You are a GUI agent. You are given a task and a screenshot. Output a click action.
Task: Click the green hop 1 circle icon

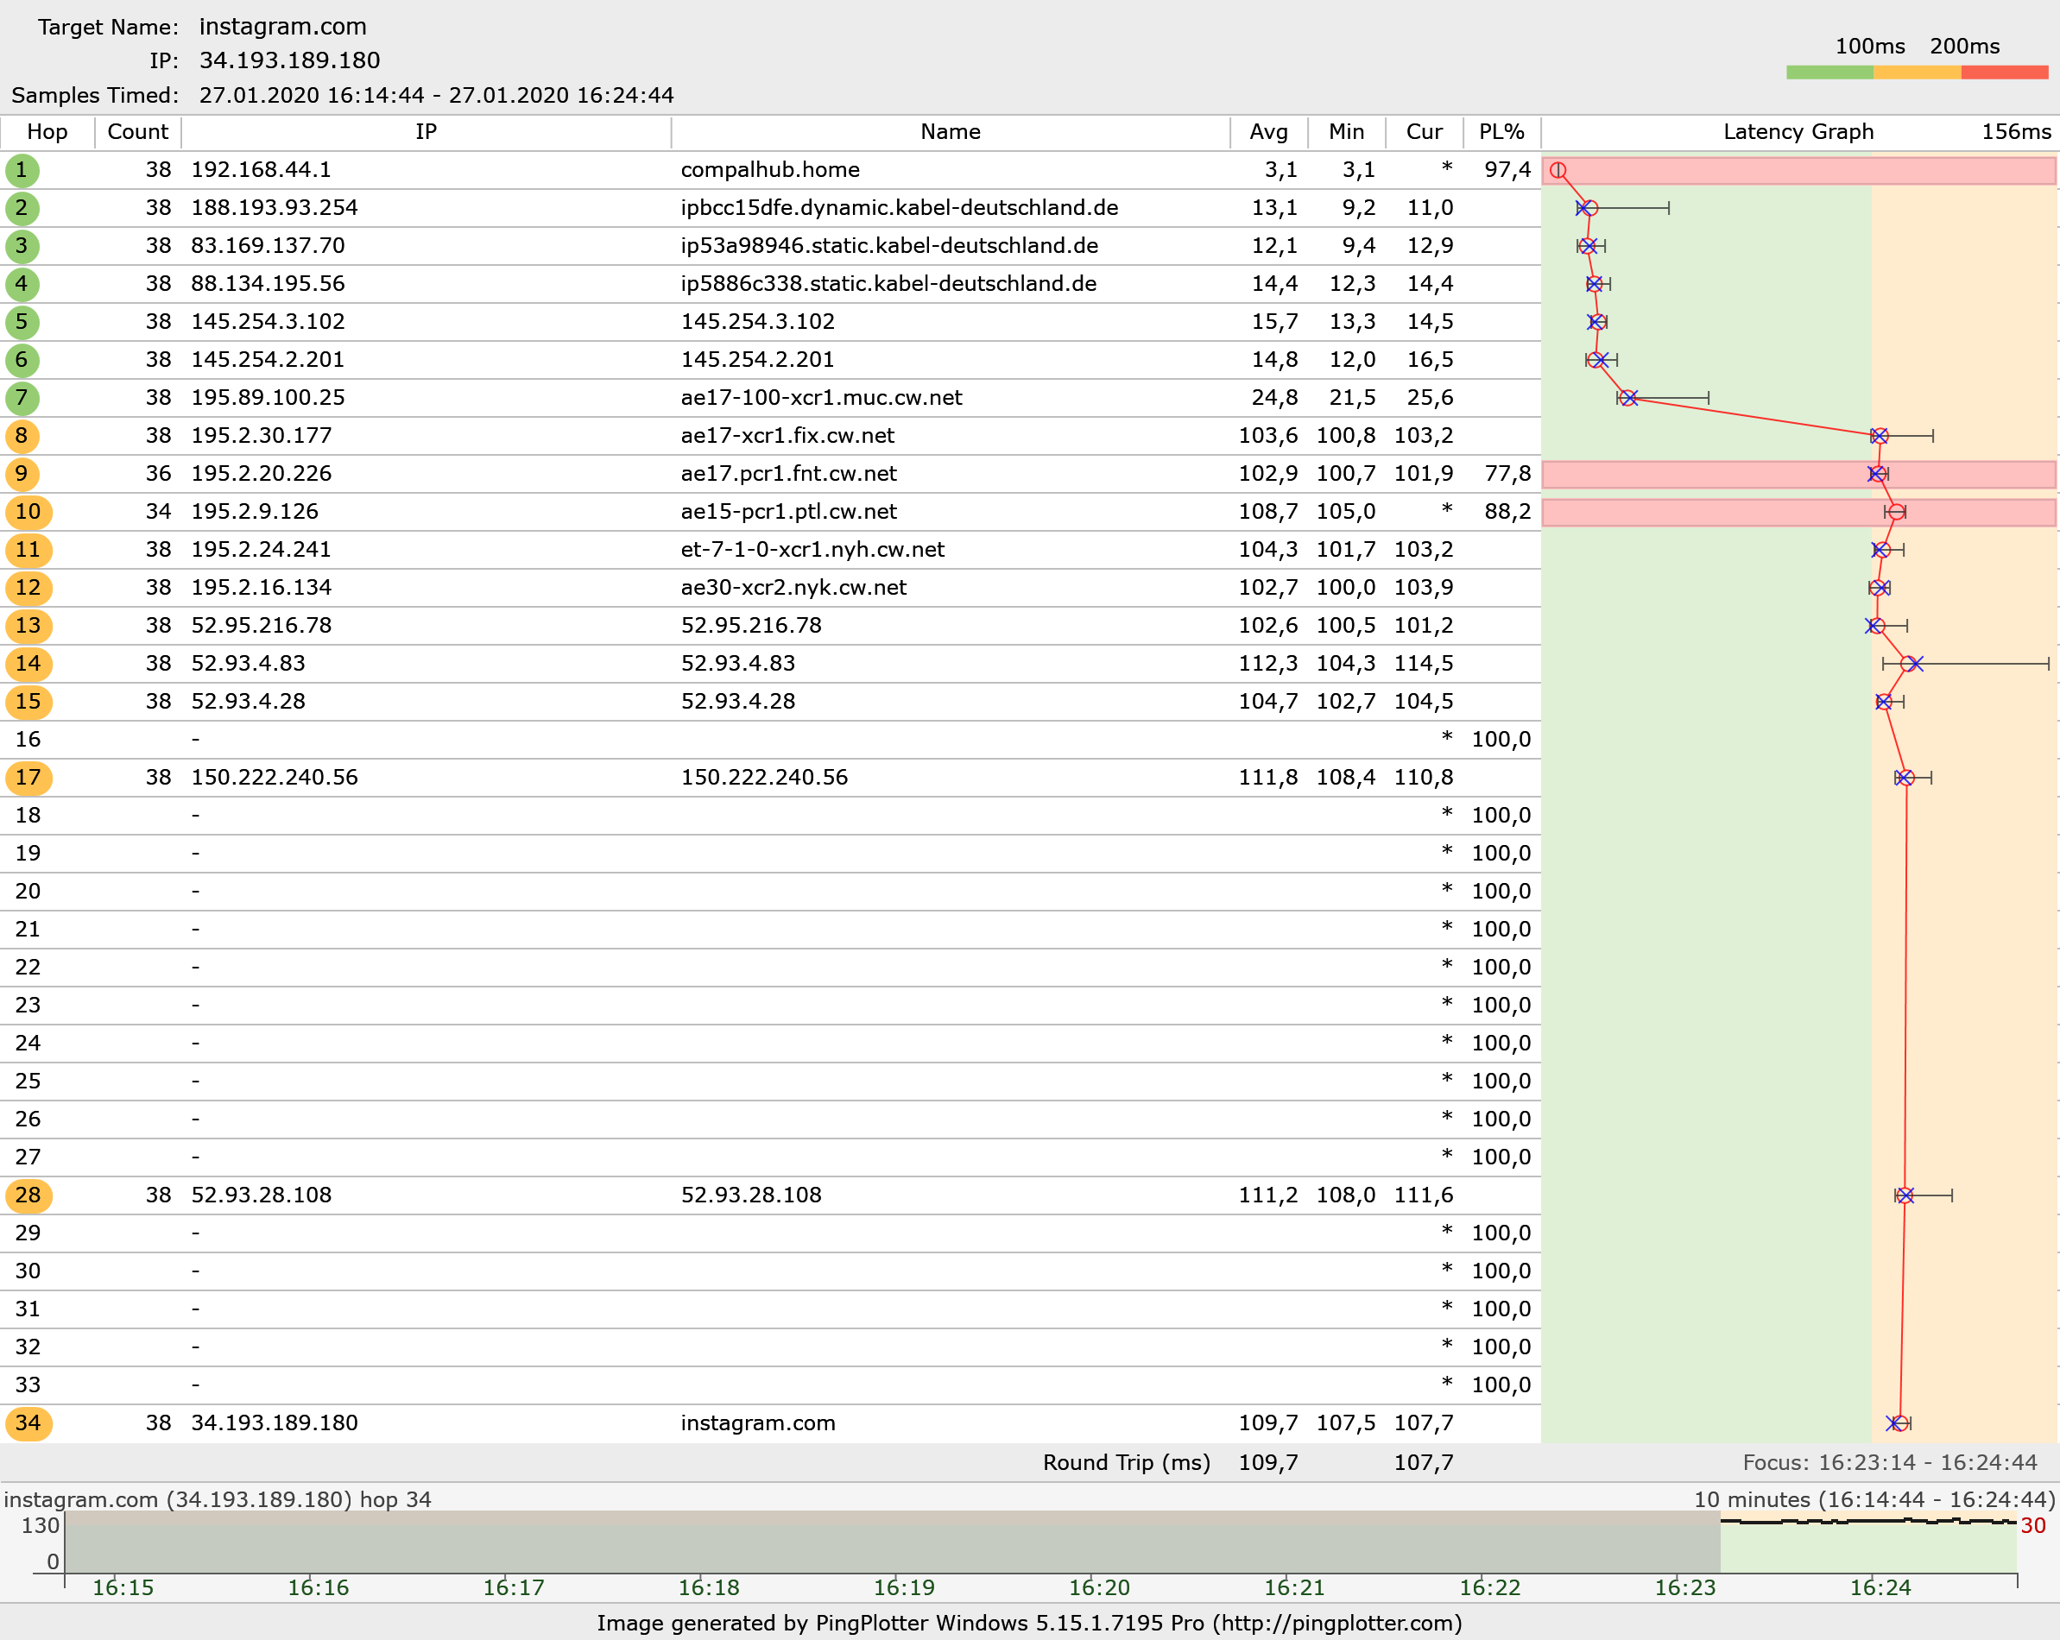pyautogui.click(x=22, y=170)
